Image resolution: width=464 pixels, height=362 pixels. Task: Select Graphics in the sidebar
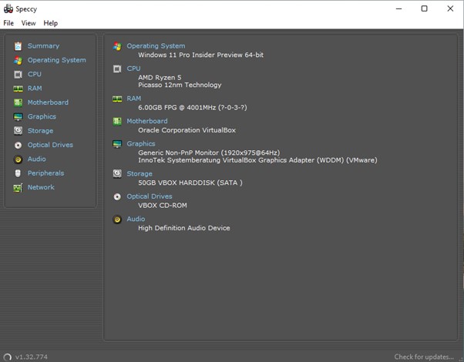(x=42, y=116)
